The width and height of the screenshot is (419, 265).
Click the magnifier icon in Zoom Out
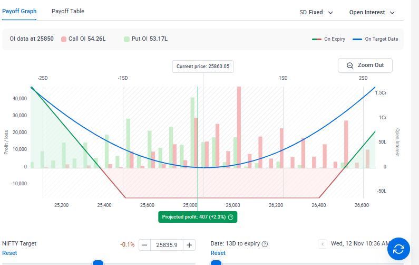click(350, 65)
